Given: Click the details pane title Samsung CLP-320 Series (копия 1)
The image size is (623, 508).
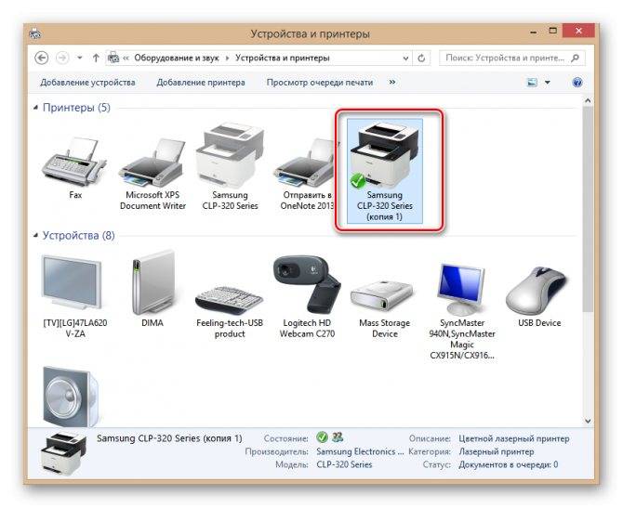Looking at the screenshot, I should [x=169, y=438].
